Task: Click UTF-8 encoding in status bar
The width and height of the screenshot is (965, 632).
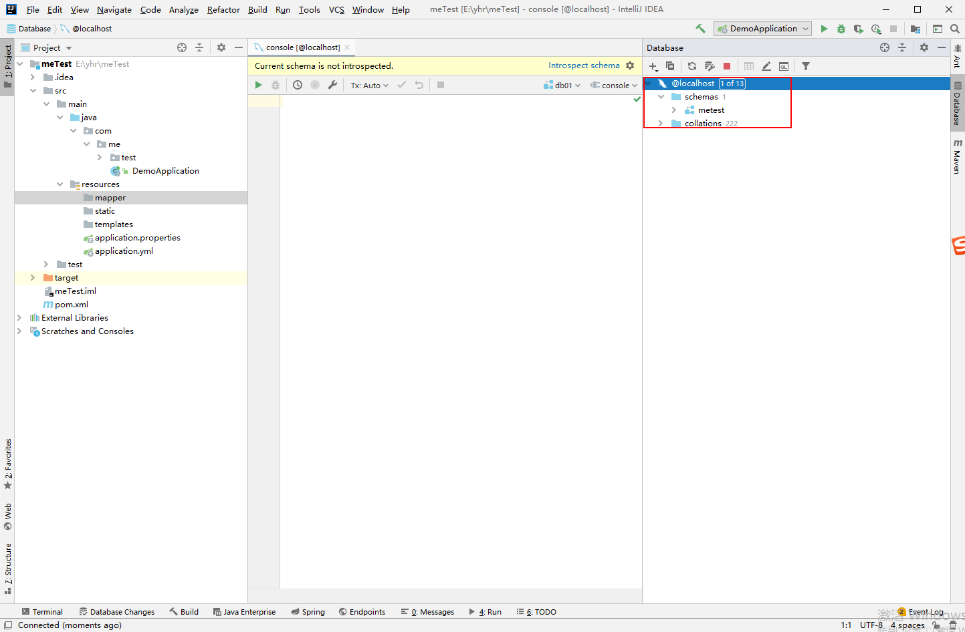Action: pyautogui.click(x=871, y=625)
